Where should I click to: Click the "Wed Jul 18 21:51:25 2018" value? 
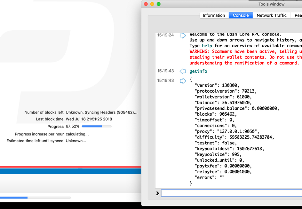(x=89, y=119)
